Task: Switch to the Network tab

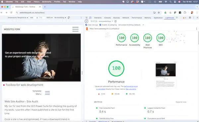Action: [x=126, y=18]
